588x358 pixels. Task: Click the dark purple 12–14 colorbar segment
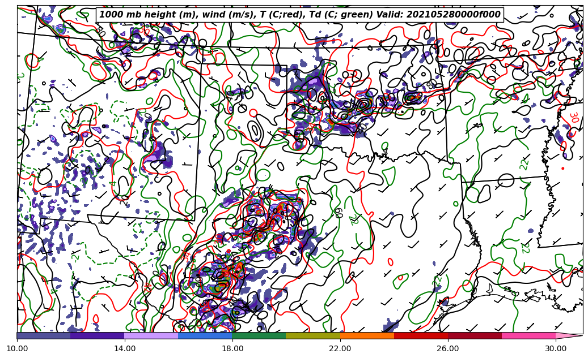(97, 336)
